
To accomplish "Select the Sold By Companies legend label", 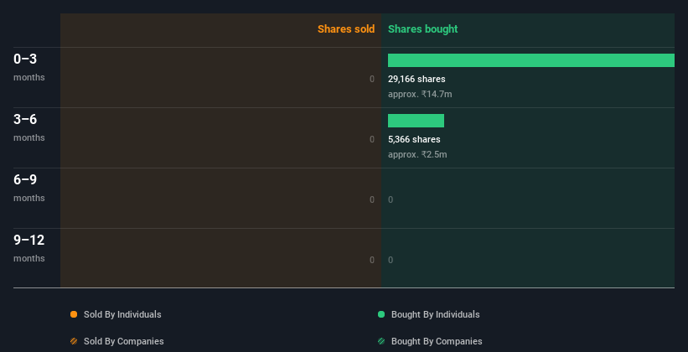I will click(x=124, y=341).
